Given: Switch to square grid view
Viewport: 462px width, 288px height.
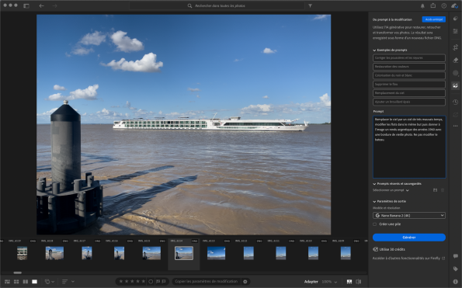Looking at the screenshot, I should [x=16, y=282].
